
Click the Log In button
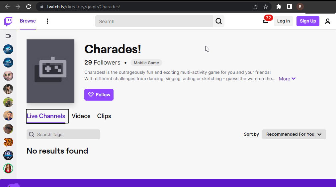[x=283, y=21]
